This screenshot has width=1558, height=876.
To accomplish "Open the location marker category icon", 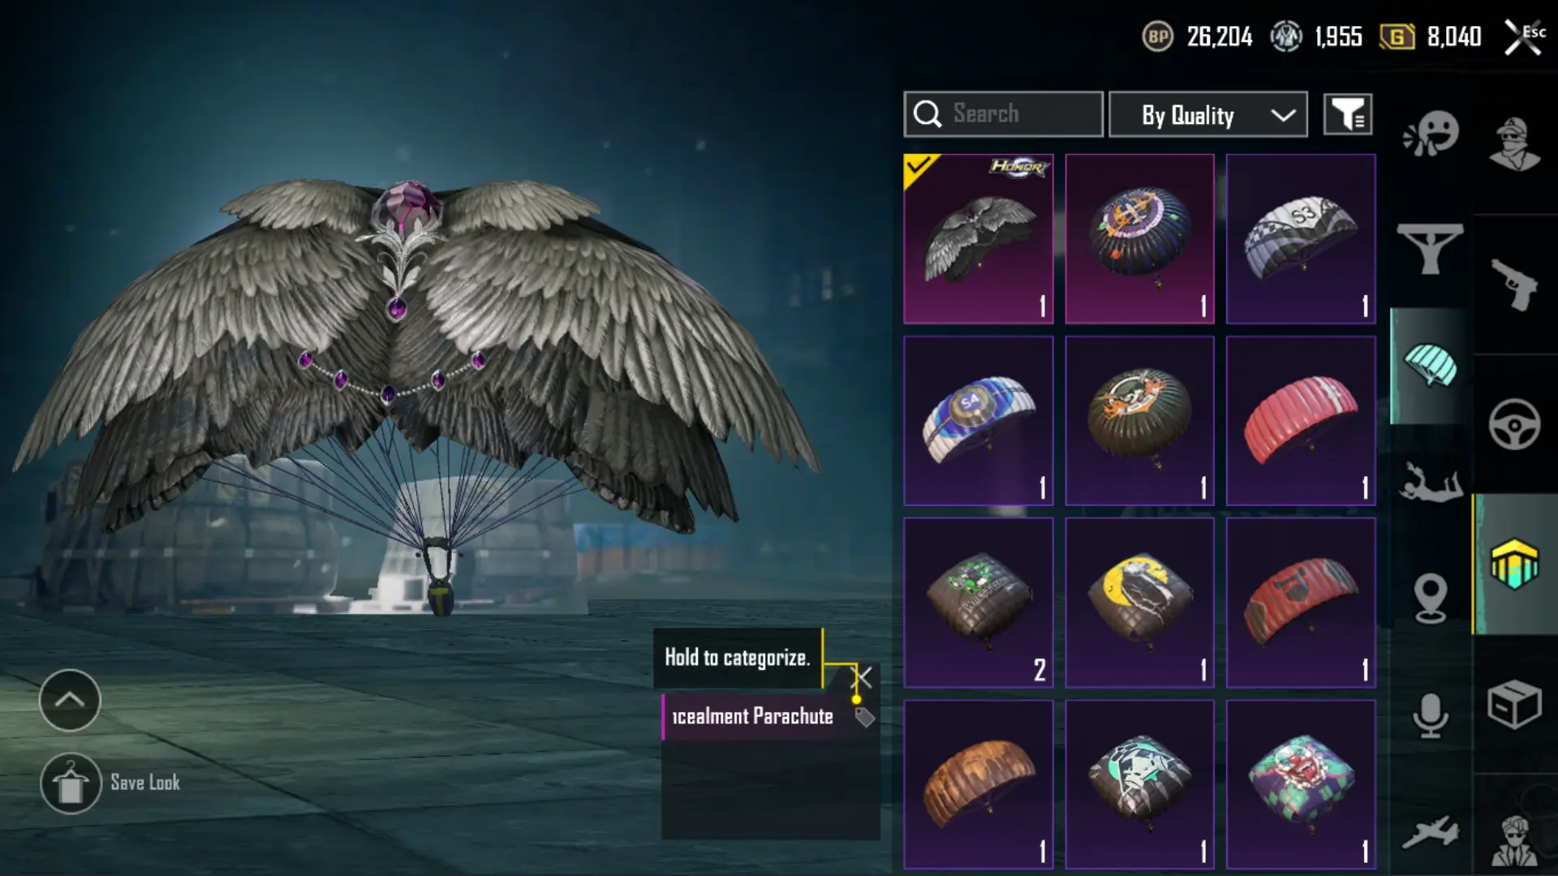I will pos(1430,599).
